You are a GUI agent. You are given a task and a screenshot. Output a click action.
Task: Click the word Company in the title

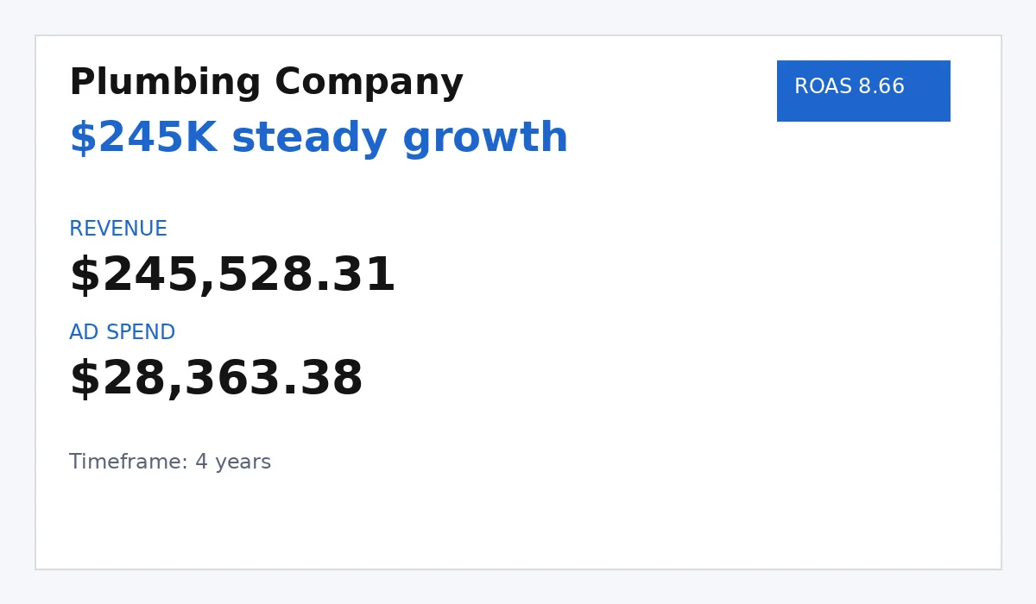point(369,84)
